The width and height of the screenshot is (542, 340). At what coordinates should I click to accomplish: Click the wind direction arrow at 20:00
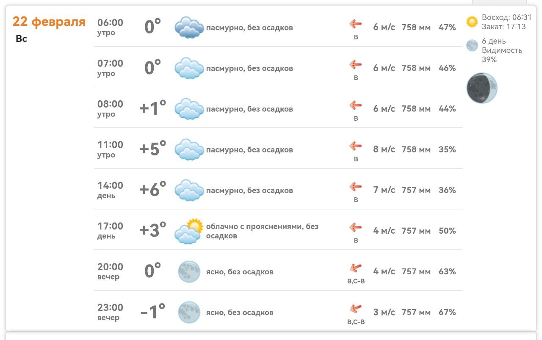coord(356,268)
